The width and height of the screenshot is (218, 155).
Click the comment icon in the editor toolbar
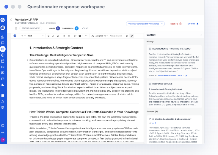pyautogui.click(x=127, y=36)
